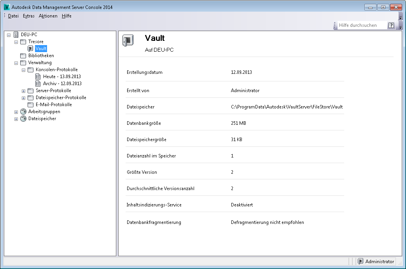Click the help question mark icon
The height and width of the screenshot is (269, 406).
[391, 26]
